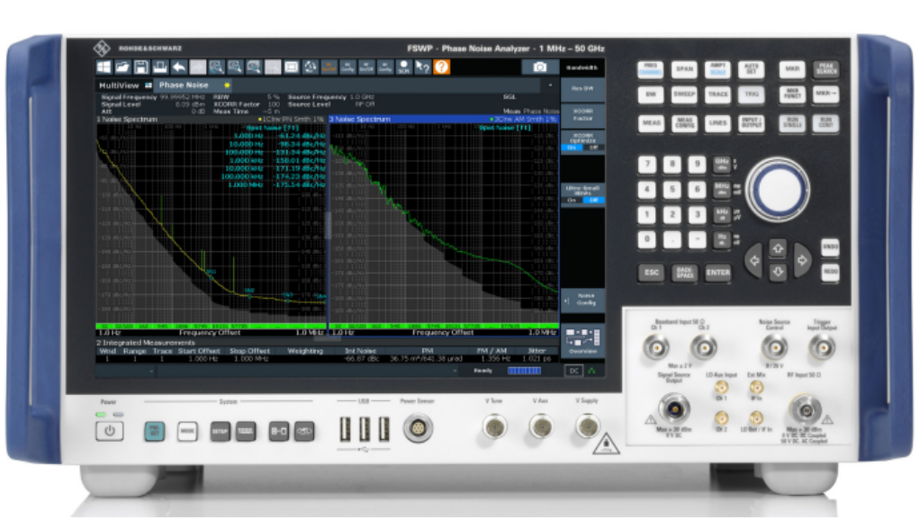Screen dimensions: 920x529
Task: Click the number 0 keypad key
Action: click(x=646, y=239)
